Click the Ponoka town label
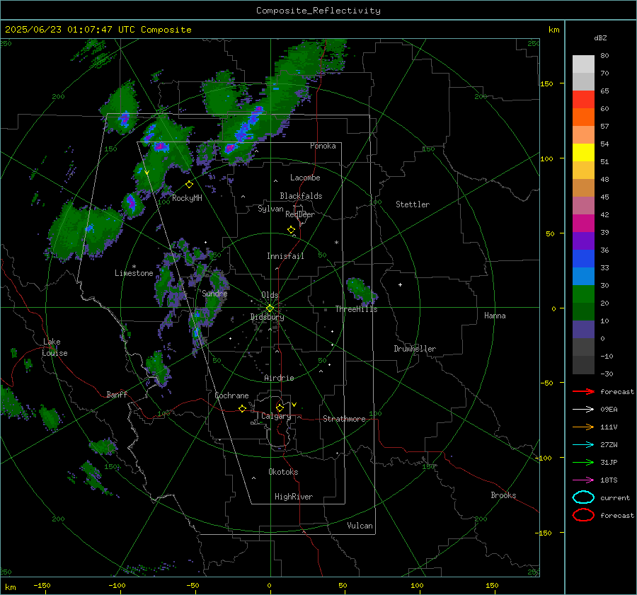The image size is (637, 595). coord(323,146)
